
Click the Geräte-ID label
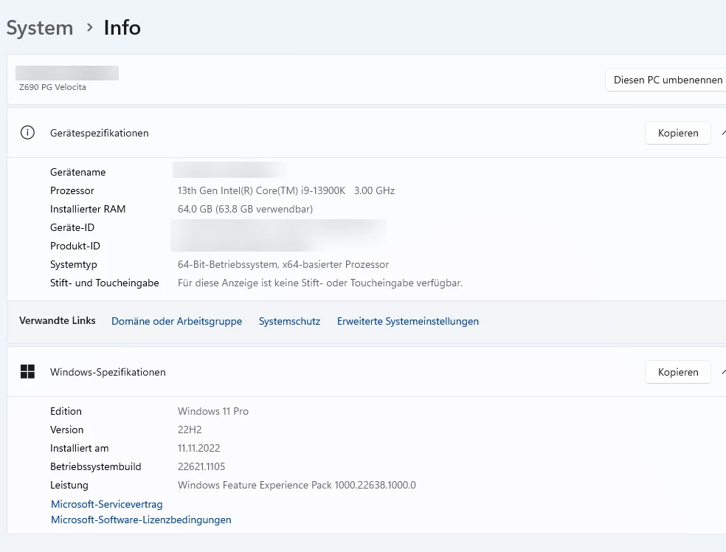(x=72, y=227)
